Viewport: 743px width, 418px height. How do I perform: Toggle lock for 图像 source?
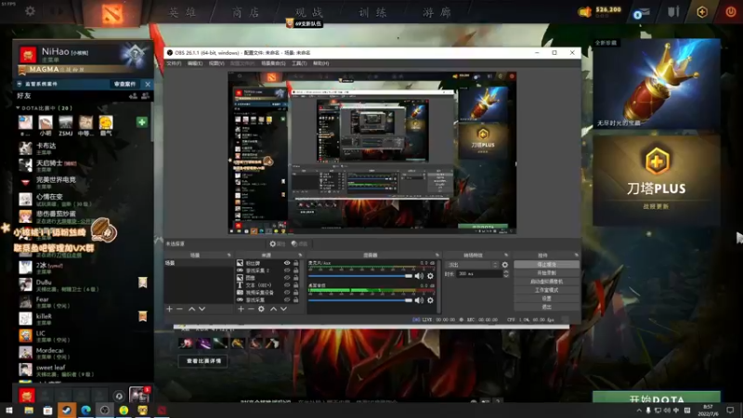(x=295, y=278)
